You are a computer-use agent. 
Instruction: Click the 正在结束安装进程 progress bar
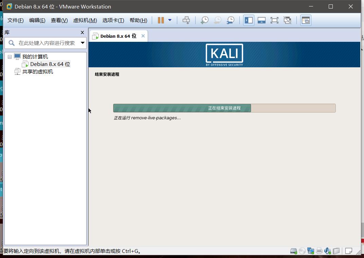click(x=224, y=108)
